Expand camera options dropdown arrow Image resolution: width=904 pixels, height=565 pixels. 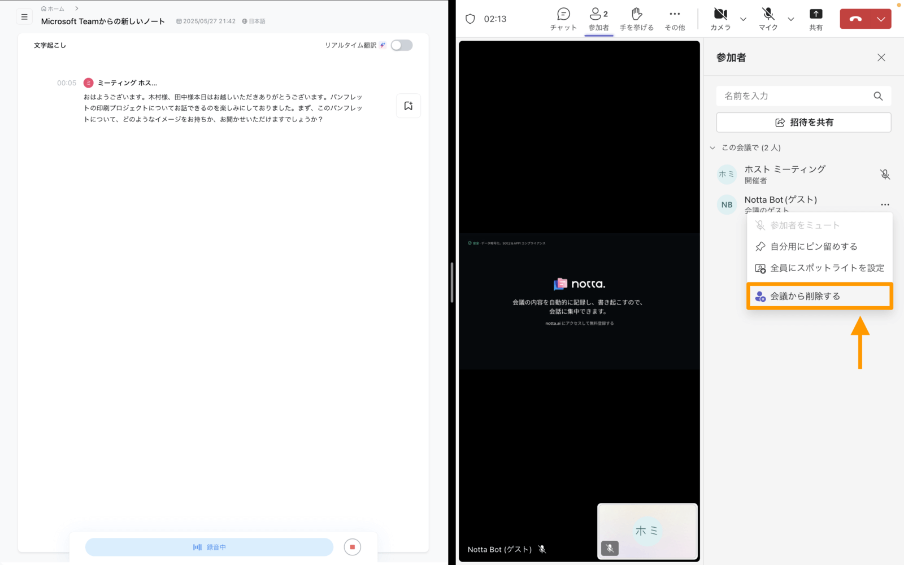pos(743,19)
